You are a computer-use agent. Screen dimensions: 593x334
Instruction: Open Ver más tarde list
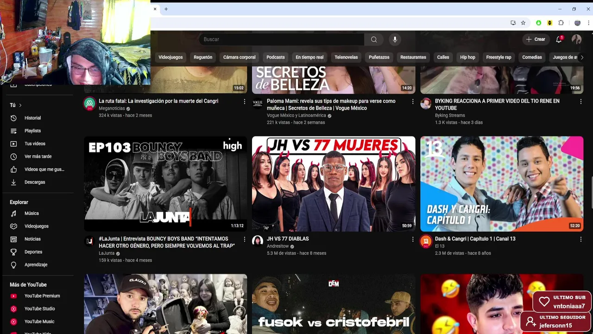point(37,156)
